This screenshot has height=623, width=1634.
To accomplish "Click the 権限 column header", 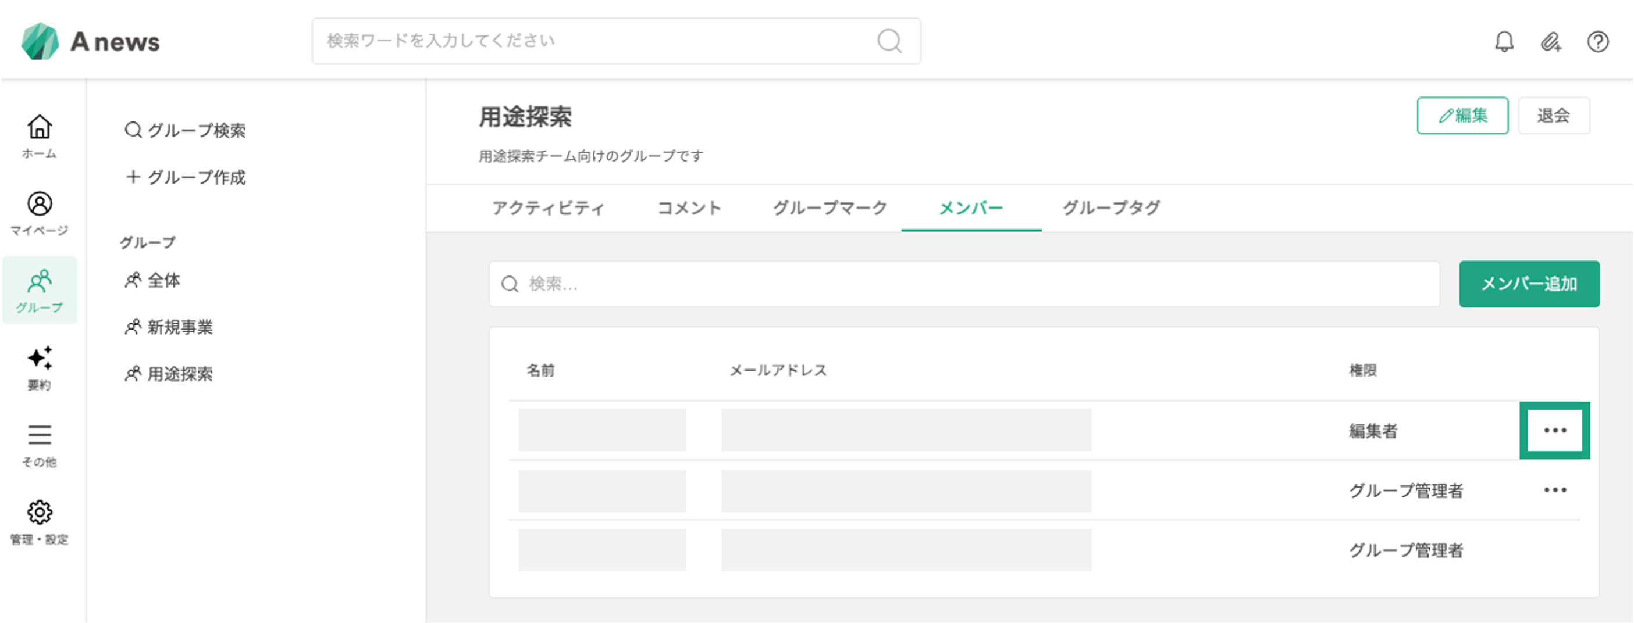I will 1362,370.
